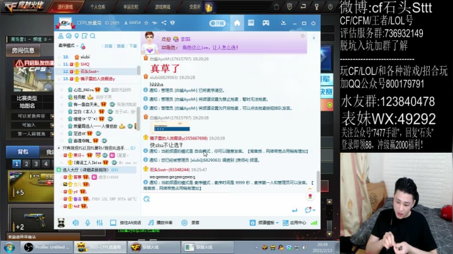Switch to 个人仓库 tab in CrossFire
The width and height of the screenshot is (453, 254).
(98, 7)
